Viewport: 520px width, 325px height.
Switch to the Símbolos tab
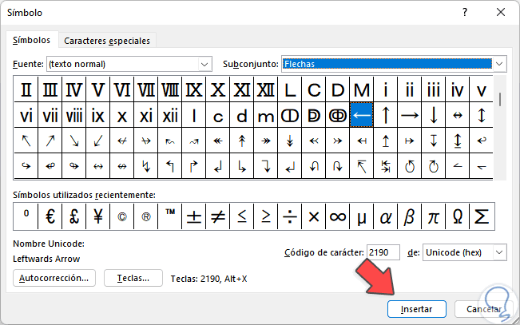point(32,40)
